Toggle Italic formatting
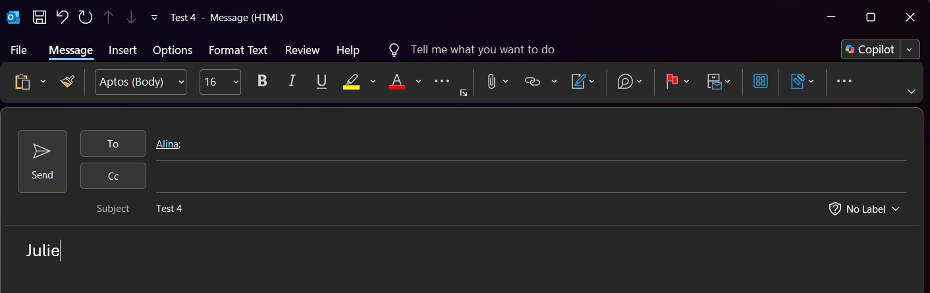The height and width of the screenshot is (293, 930). click(x=292, y=81)
